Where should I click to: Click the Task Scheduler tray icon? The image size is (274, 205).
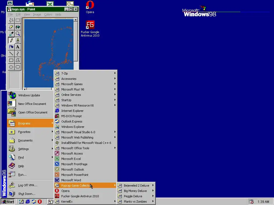[251, 202]
